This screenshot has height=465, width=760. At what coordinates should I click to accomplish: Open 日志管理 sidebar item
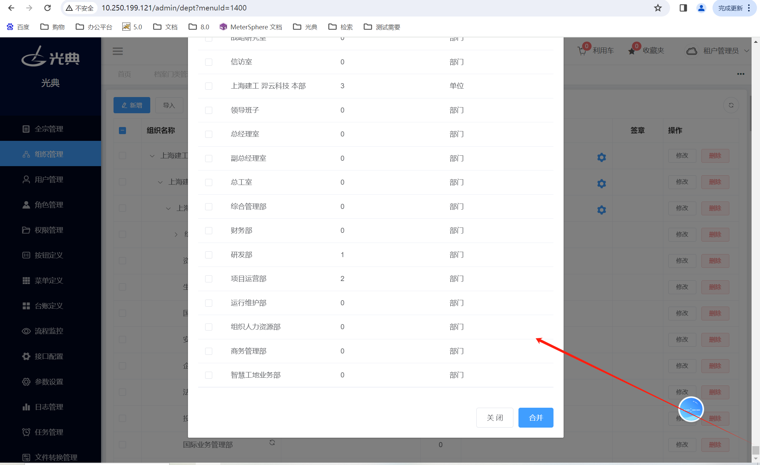tap(51, 407)
